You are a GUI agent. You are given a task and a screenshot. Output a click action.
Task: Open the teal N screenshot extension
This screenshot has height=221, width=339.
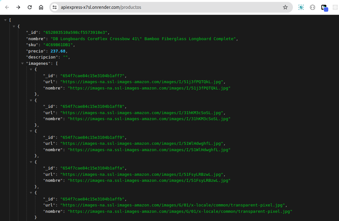pos(301,7)
